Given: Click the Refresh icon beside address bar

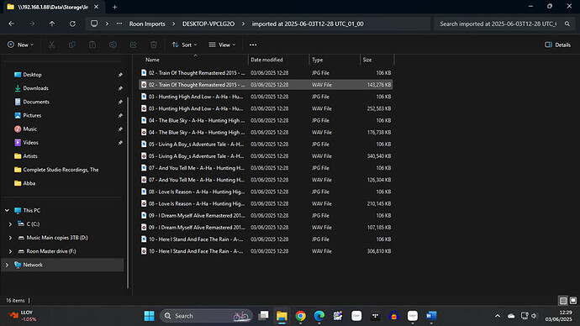Looking at the screenshot, I should click(72, 24).
